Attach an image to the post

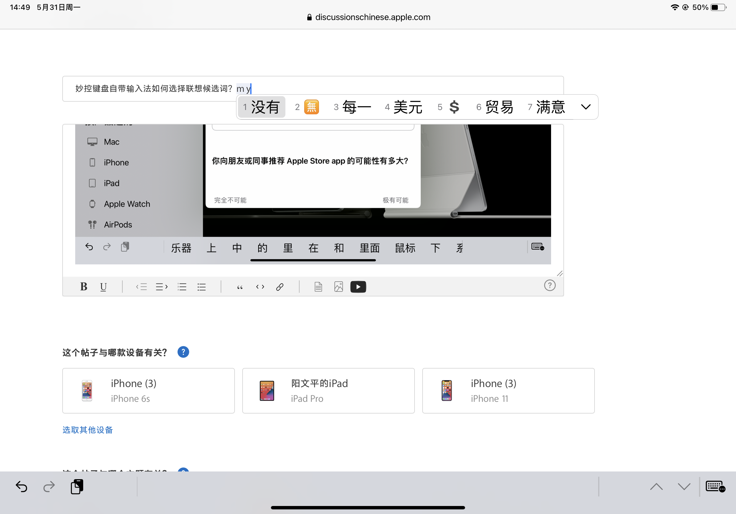tap(338, 287)
